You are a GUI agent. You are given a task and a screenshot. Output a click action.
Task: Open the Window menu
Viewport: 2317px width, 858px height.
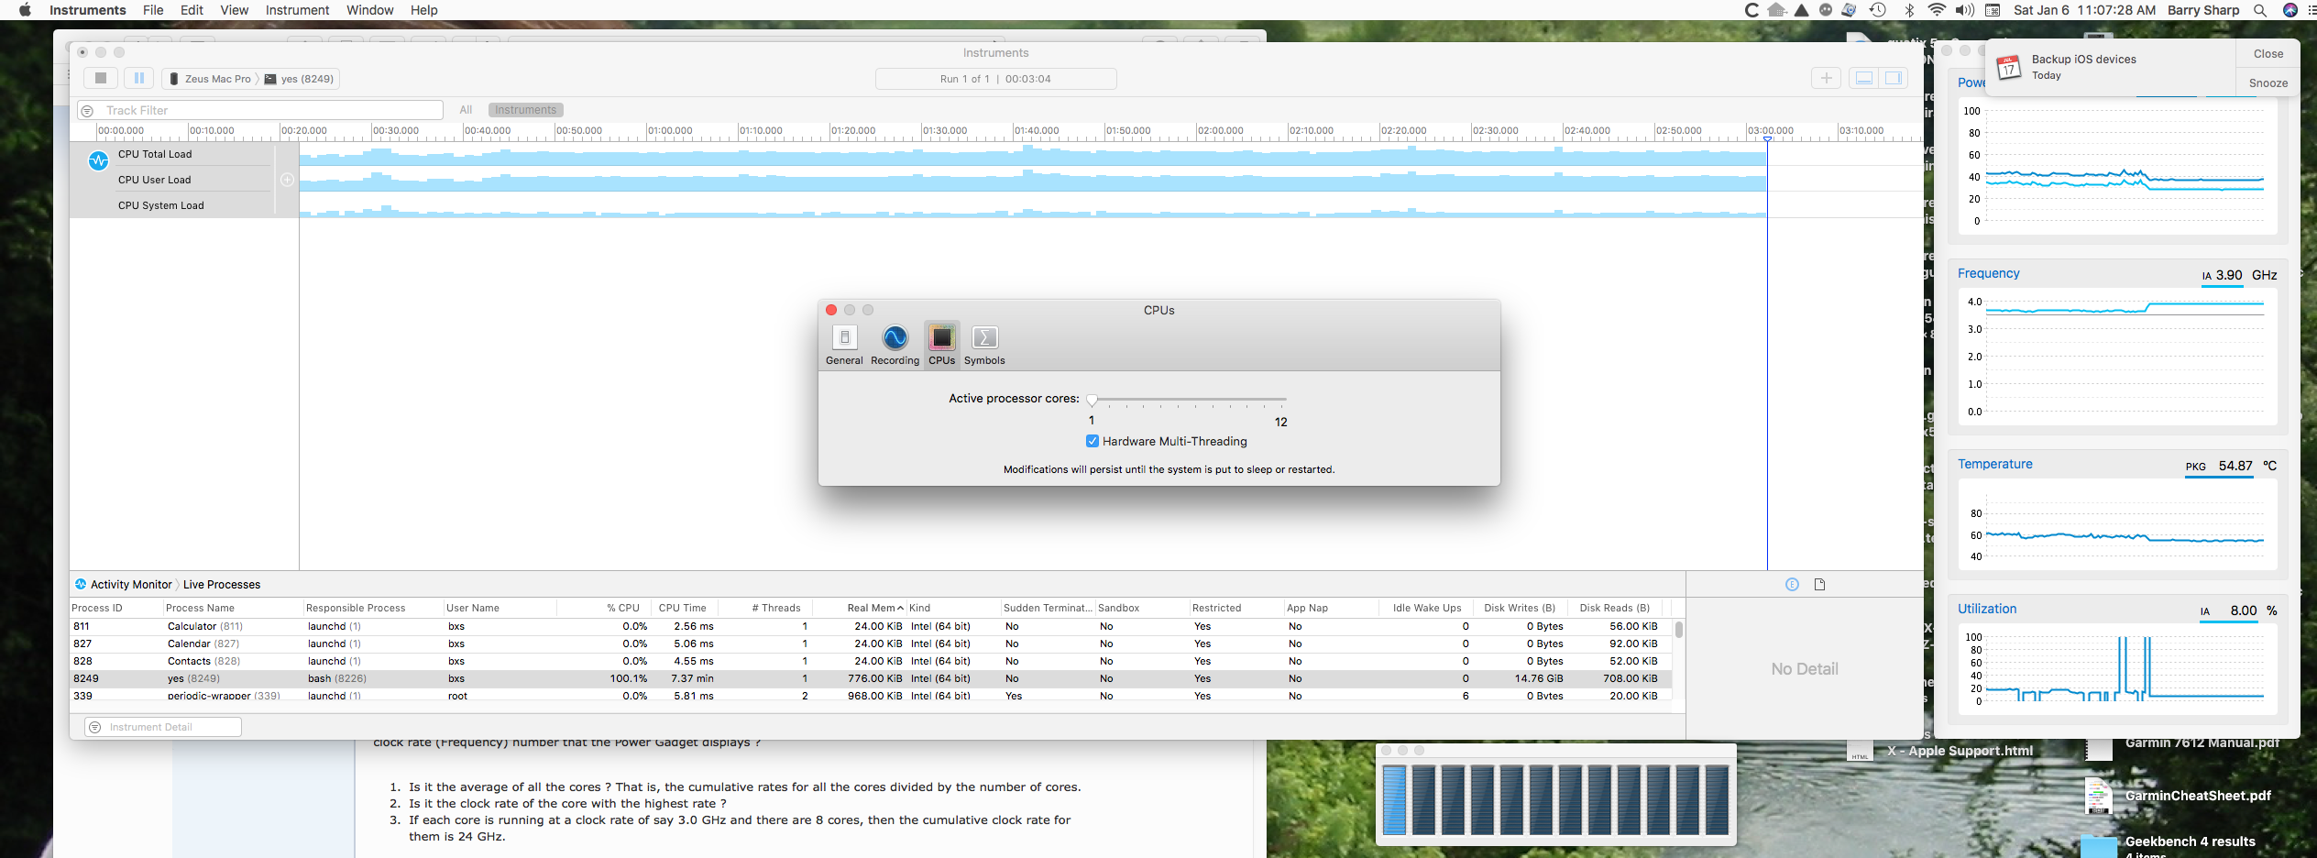pyautogui.click(x=369, y=10)
